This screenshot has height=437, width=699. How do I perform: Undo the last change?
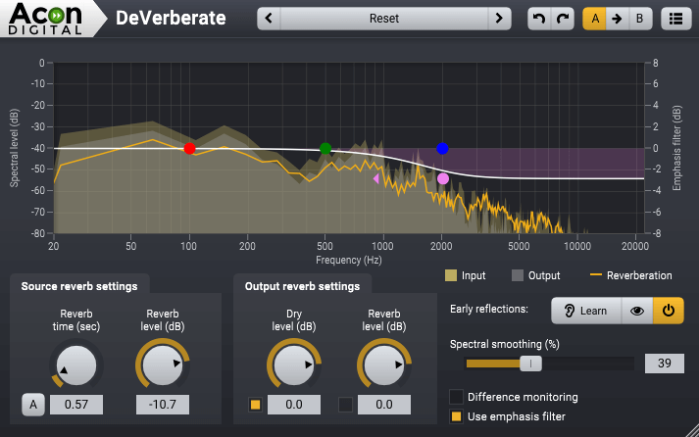tap(539, 19)
